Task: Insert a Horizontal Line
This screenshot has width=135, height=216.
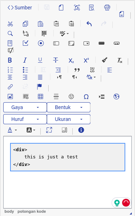Action: (56, 96)
